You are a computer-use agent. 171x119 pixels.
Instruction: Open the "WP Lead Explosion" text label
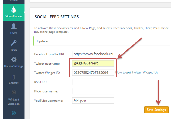[13, 102]
